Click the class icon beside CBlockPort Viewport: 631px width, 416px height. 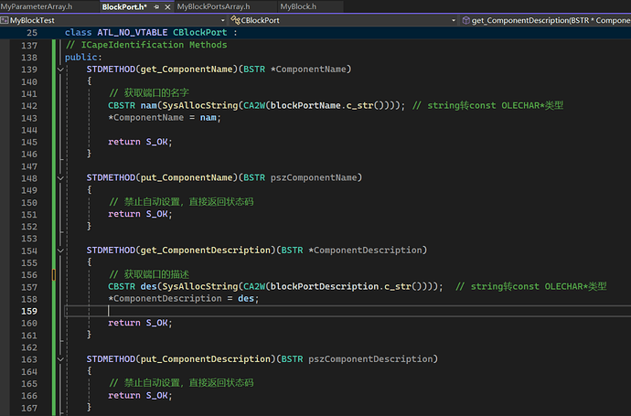click(x=235, y=20)
